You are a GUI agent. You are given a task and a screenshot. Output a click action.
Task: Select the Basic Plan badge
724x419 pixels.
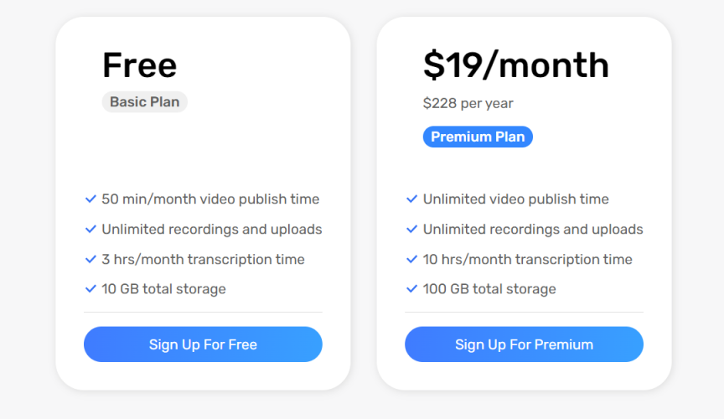pos(144,102)
